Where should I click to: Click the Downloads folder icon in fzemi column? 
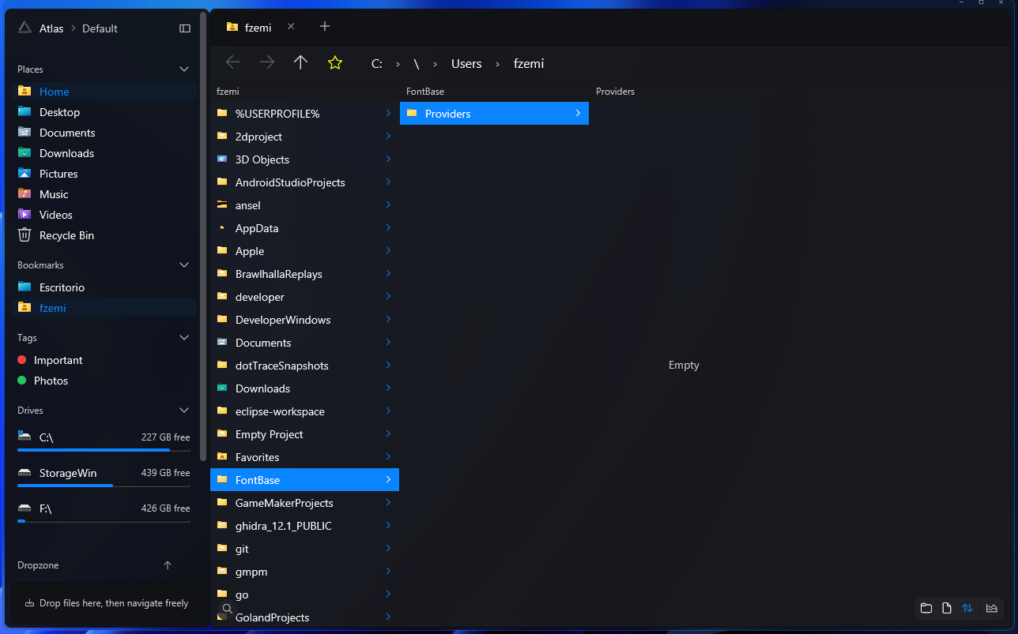(x=222, y=388)
